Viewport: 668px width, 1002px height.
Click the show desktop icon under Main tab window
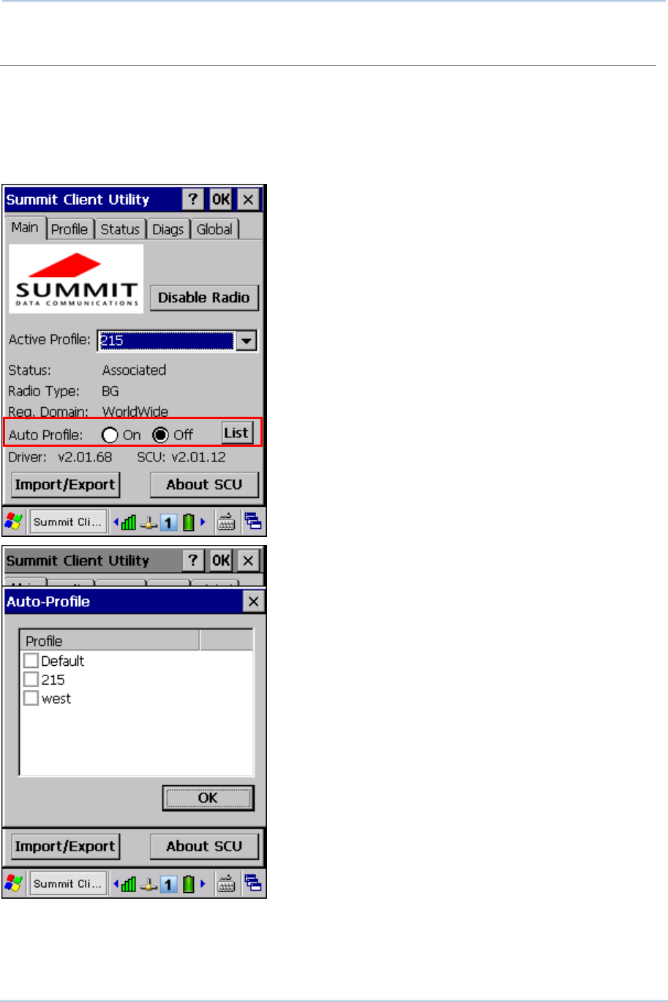click(253, 522)
